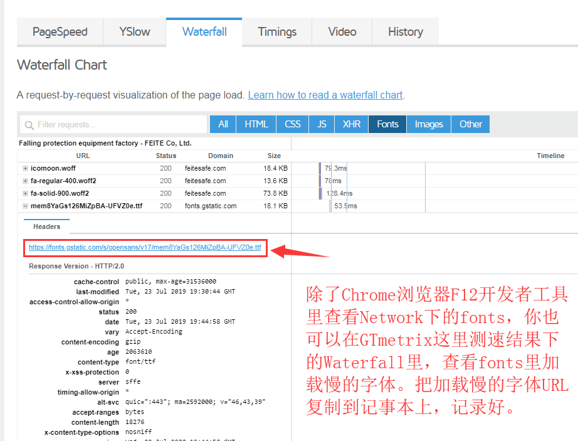This screenshot has height=441, width=578.
Task: Click the 'Waterfall Chart' heading
Action: pyautogui.click(x=62, y=65)
